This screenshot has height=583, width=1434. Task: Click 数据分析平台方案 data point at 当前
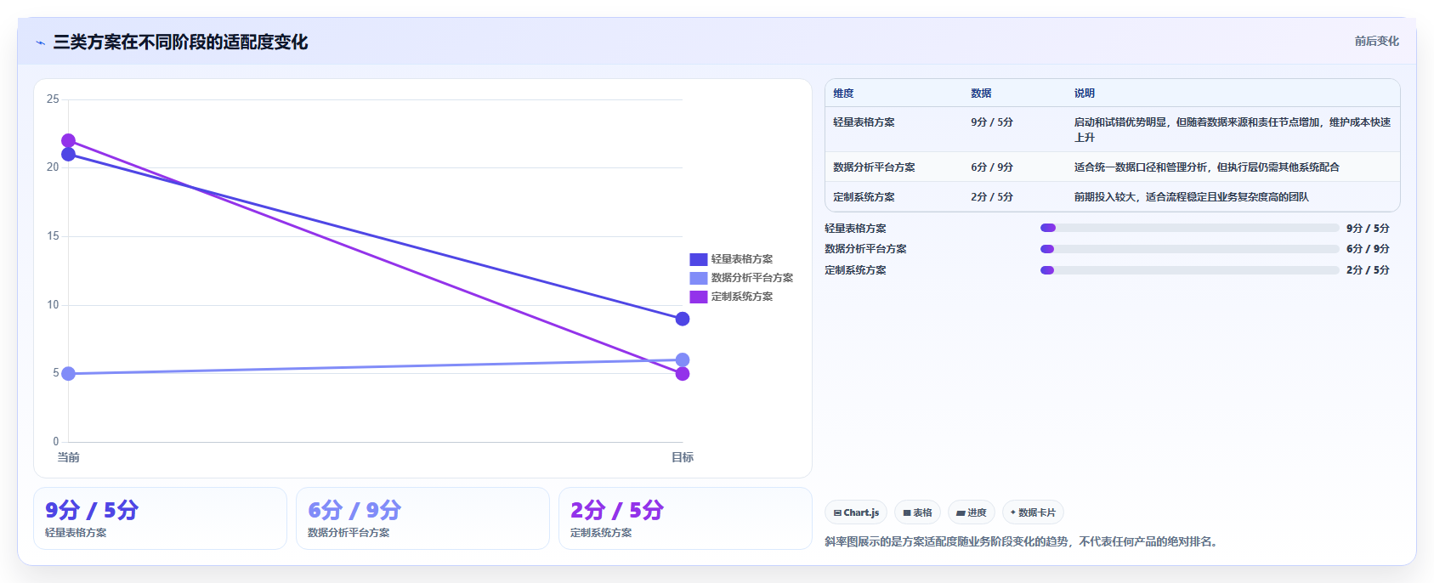(x=68, y=373)
